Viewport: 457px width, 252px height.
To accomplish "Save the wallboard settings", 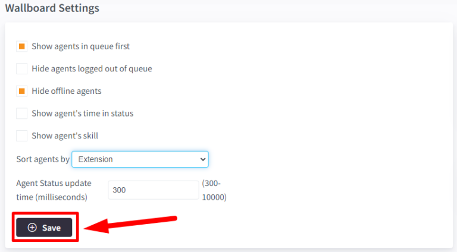I will tap(44, 228).
